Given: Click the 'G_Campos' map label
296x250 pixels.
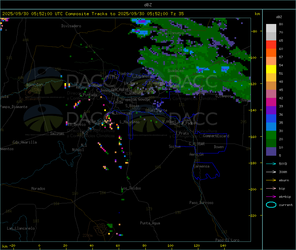Looking at the screenshot, I should 223,96.
